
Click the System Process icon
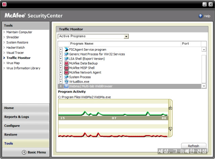[67, 77]
